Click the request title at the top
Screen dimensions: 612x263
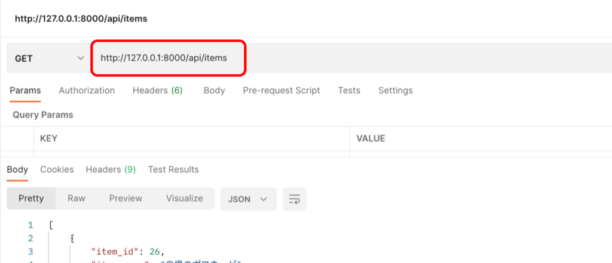tap(81, 19)
